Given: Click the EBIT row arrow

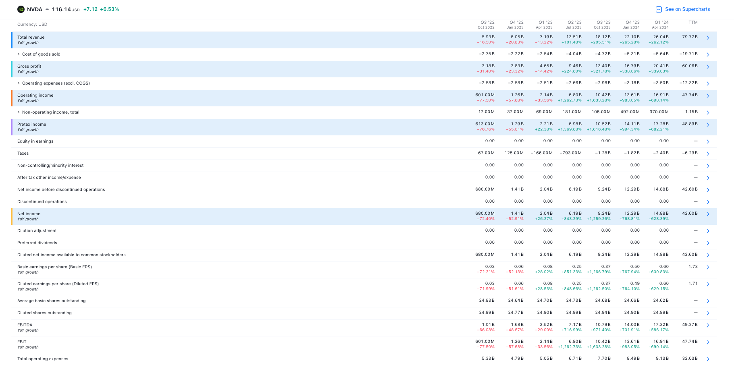Looking at the screenshot, I should [x=708, y=342].
